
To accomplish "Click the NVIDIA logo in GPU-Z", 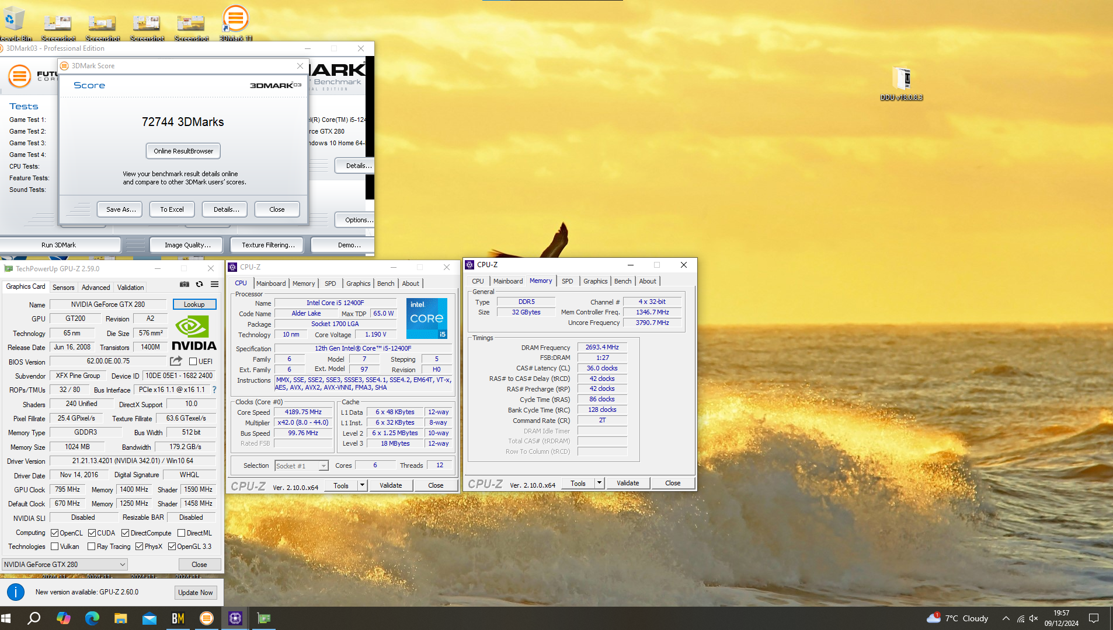I will tap(194, 334).
